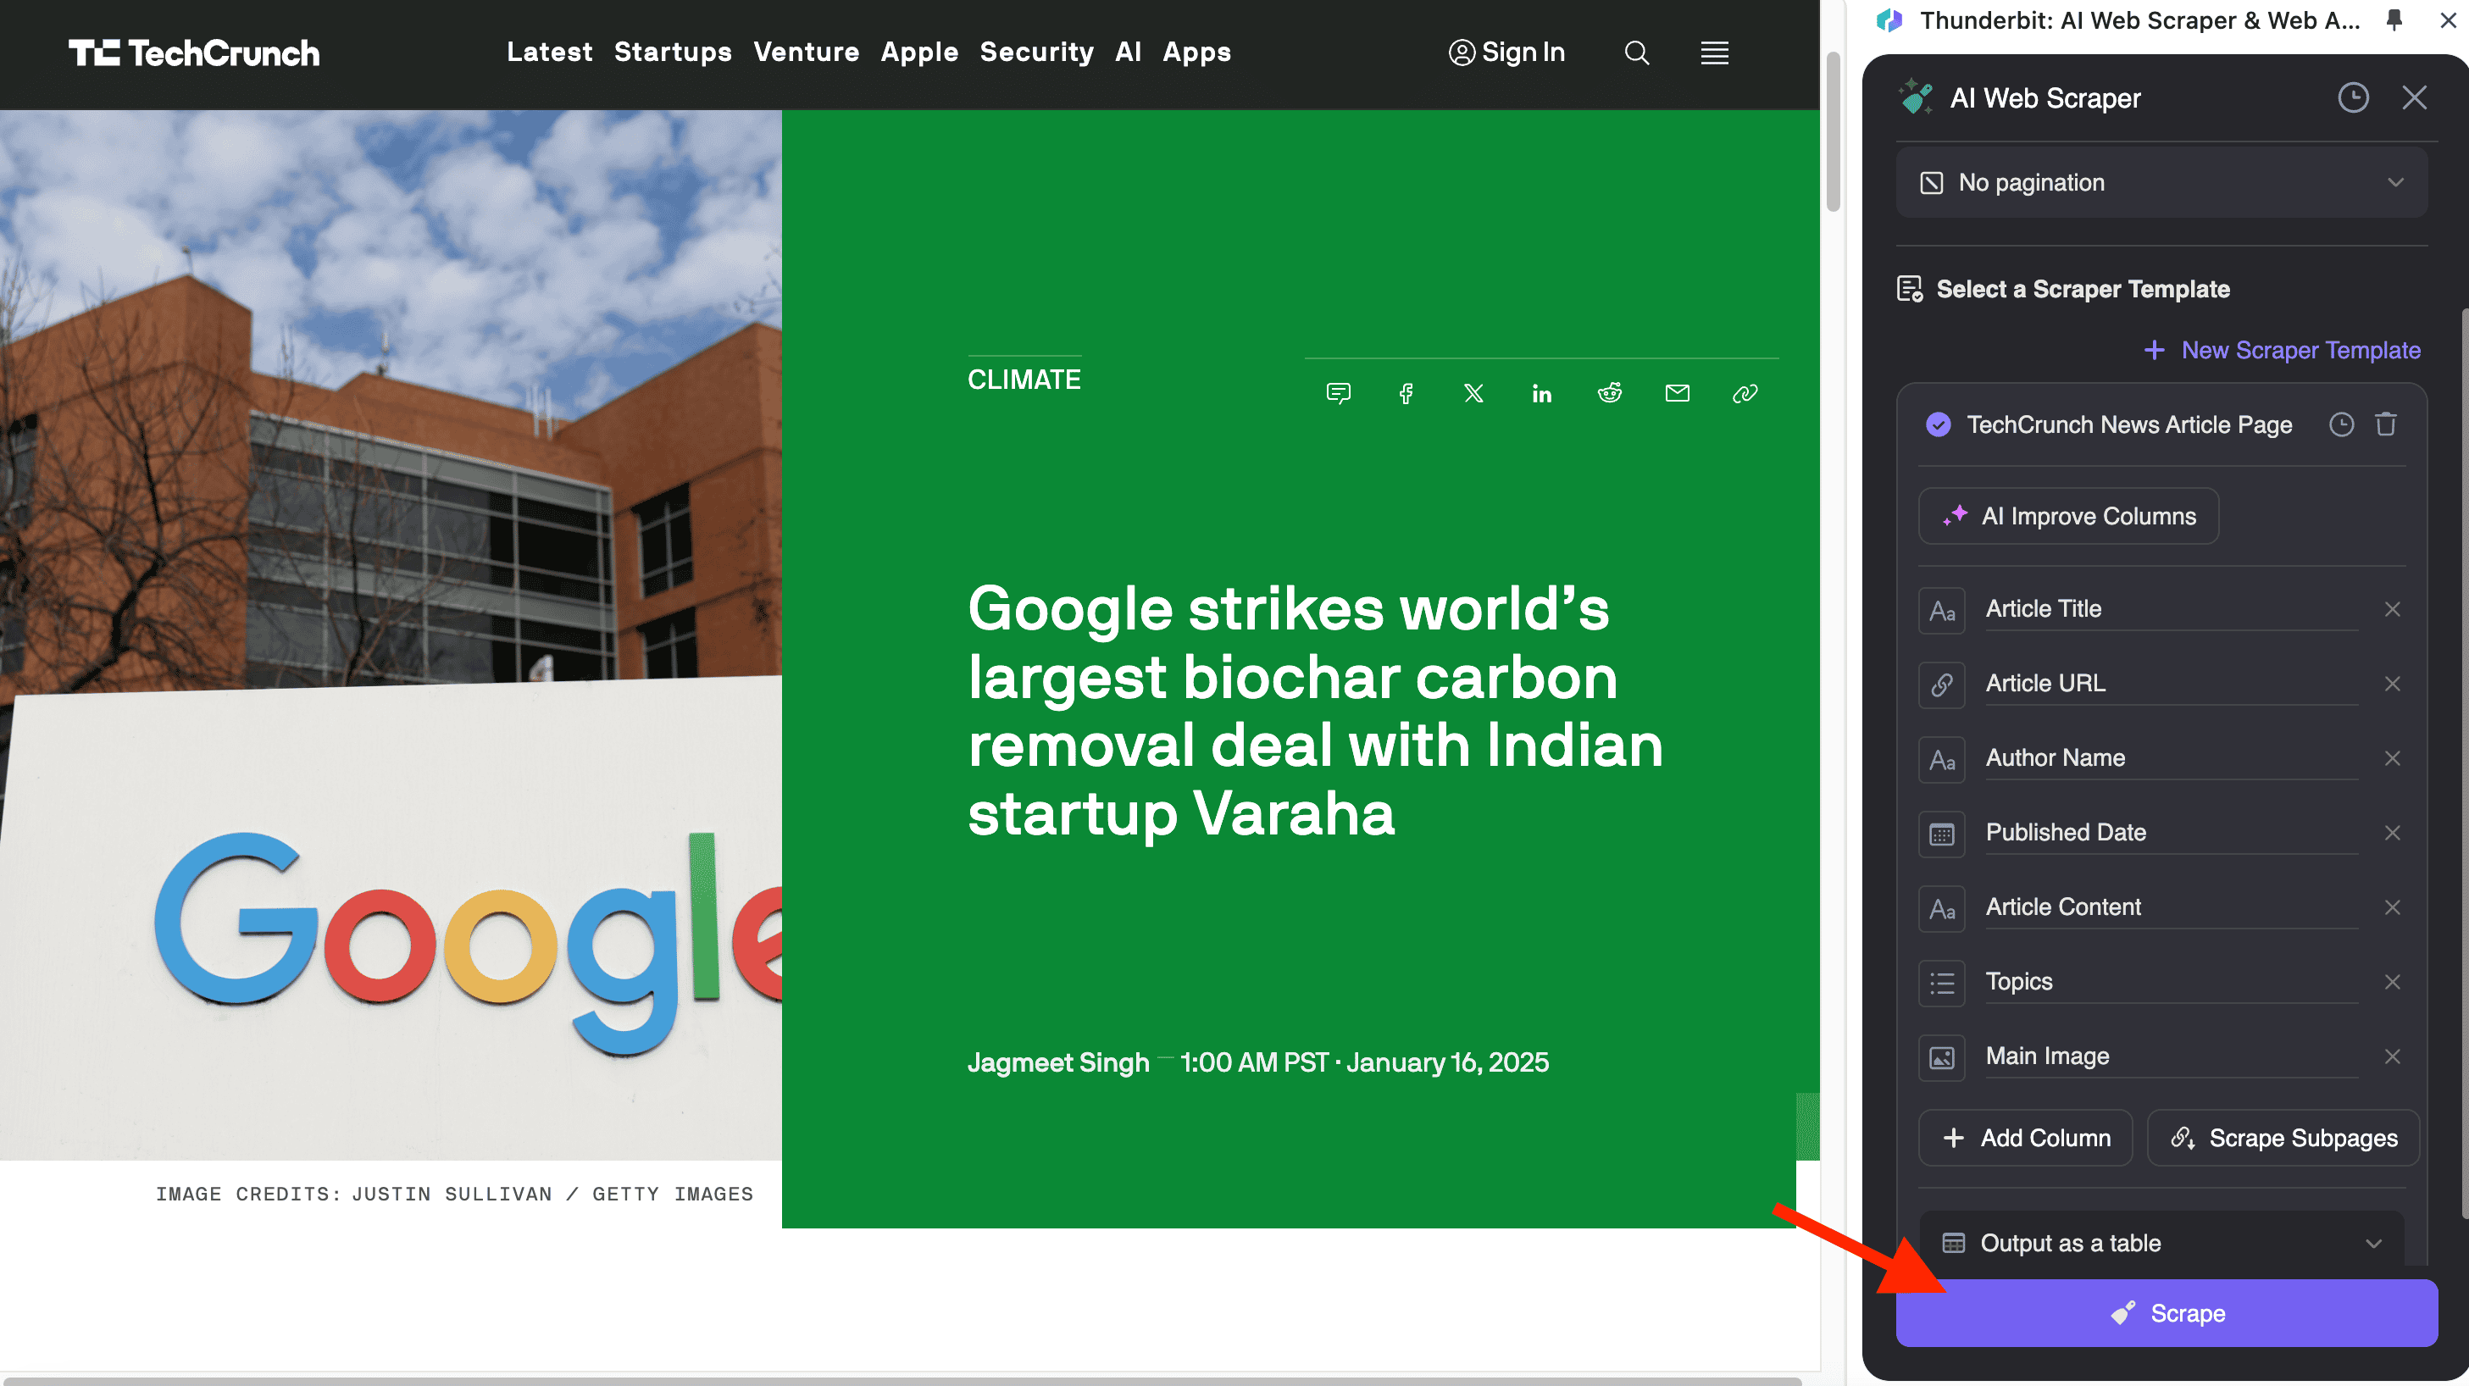Share article via Facebook icon
This screenshot has height=1386, width=2469.
(1406, 393)
